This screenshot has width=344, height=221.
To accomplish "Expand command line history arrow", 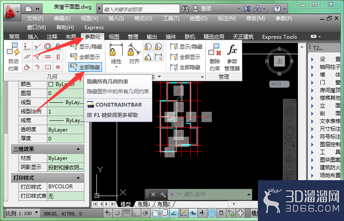I will [248, 194].
